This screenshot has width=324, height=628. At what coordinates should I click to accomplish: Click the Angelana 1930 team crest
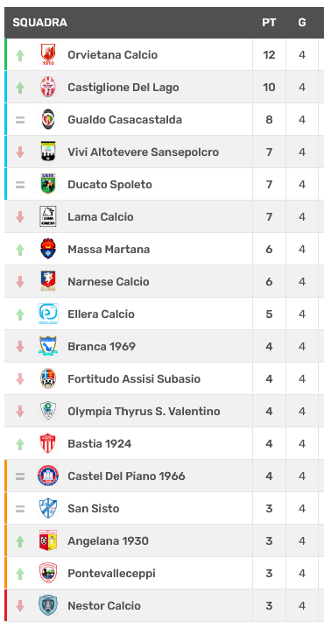[x=48, y=540]
